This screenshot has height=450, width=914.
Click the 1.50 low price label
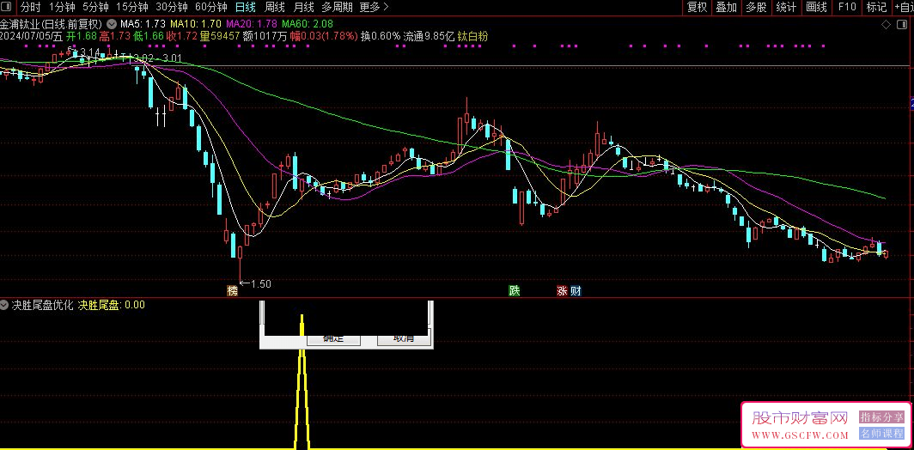click(x=260, y=284)
